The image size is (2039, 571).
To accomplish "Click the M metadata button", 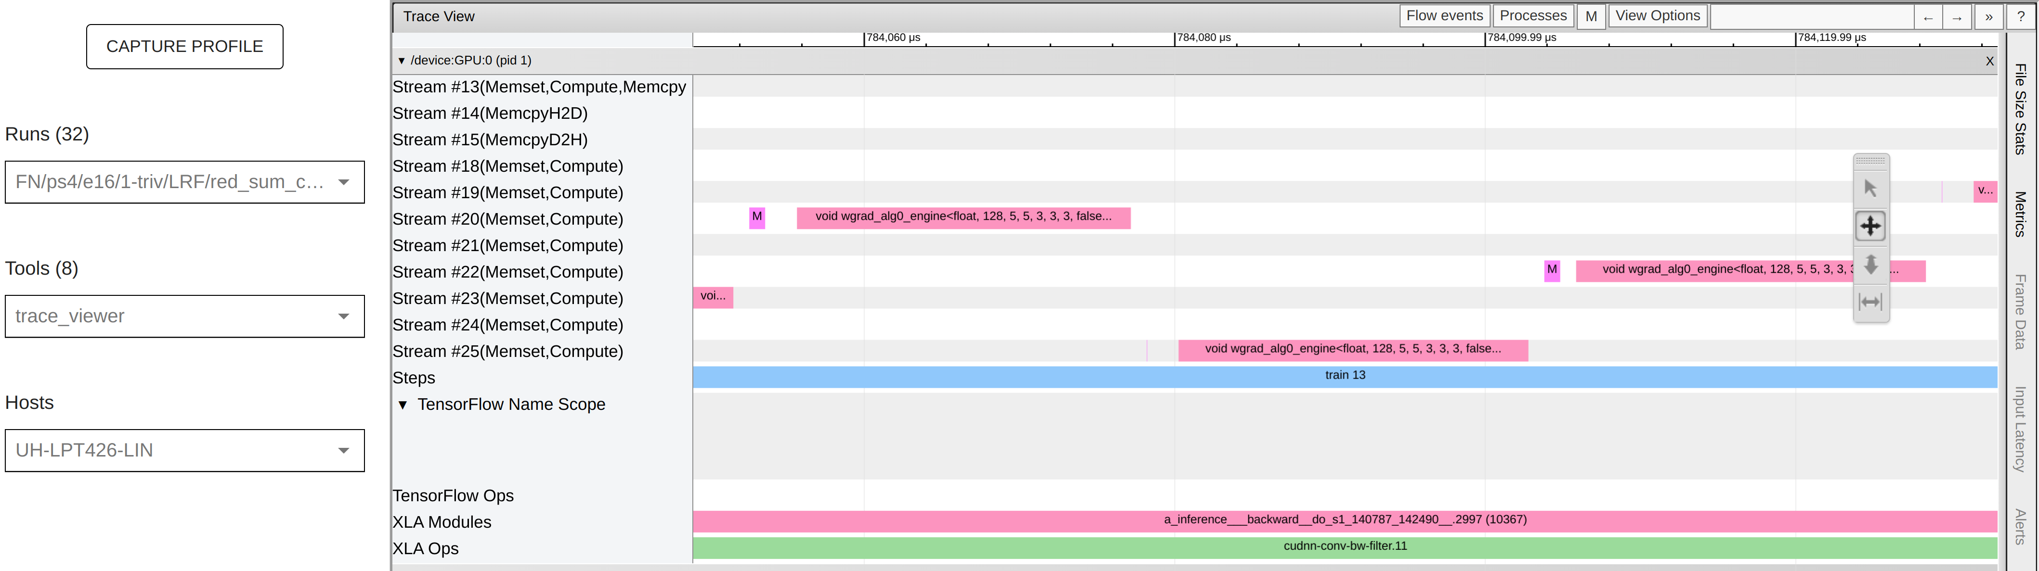I will click(x=1591, y=16).
